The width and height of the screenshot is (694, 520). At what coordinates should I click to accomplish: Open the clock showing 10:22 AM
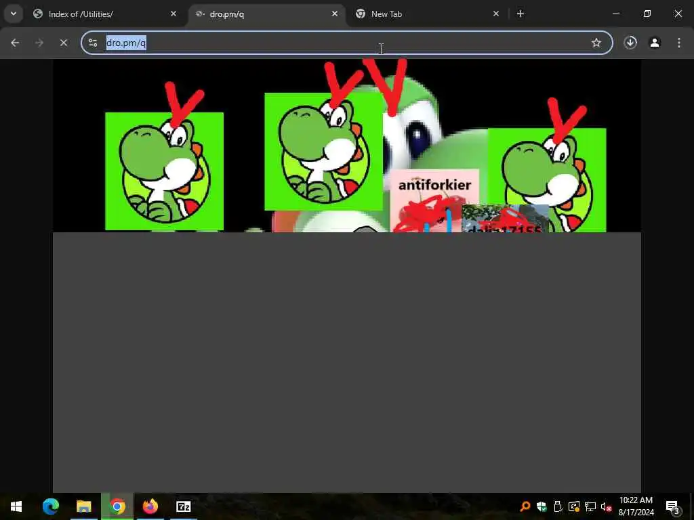coord(636,506)
